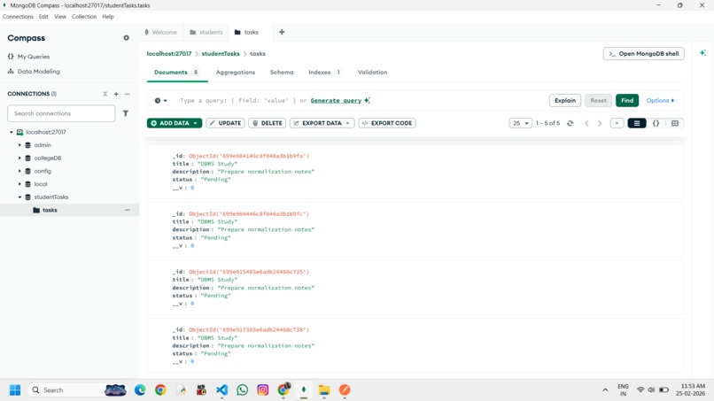Collapse the localhost:27017 connection
The height and width of the screenshot is (401, 714).
pos(12,132)
